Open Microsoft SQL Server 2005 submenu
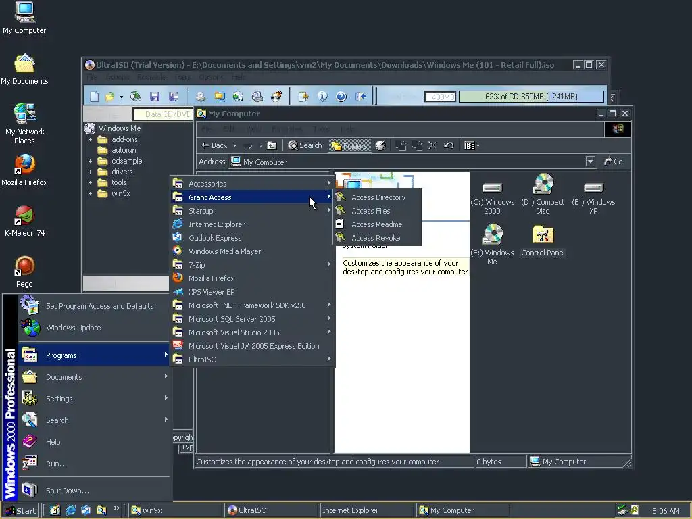This screenshot has width=692, height=519. [253, 319]
